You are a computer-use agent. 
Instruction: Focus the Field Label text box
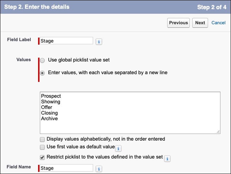(66, 41)
